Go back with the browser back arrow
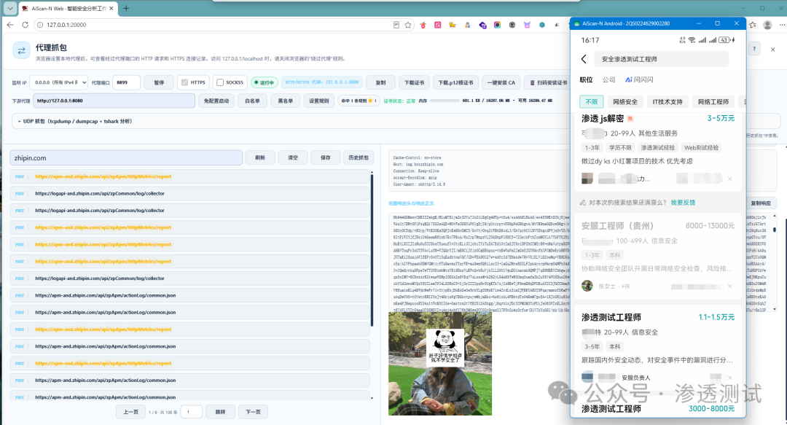This screenshot has width=787, height=425. tap(10, 25)
